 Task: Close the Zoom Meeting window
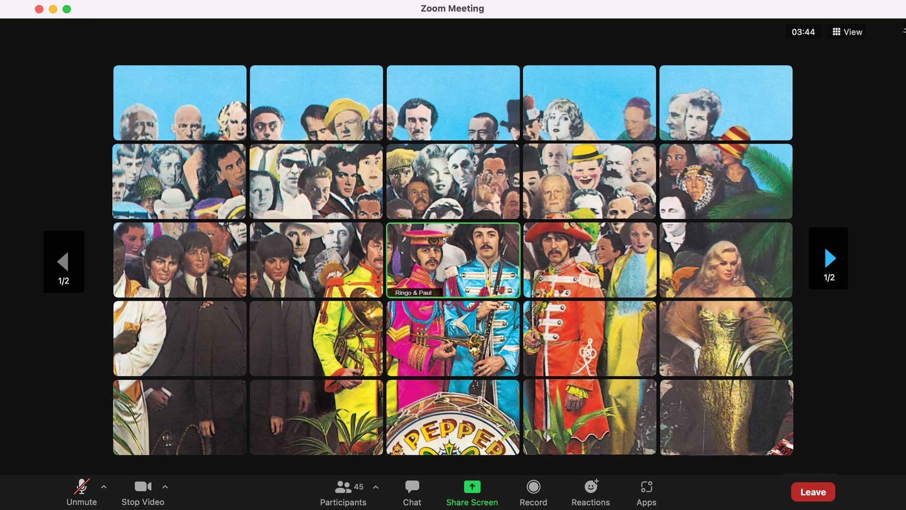pos(39,9)
